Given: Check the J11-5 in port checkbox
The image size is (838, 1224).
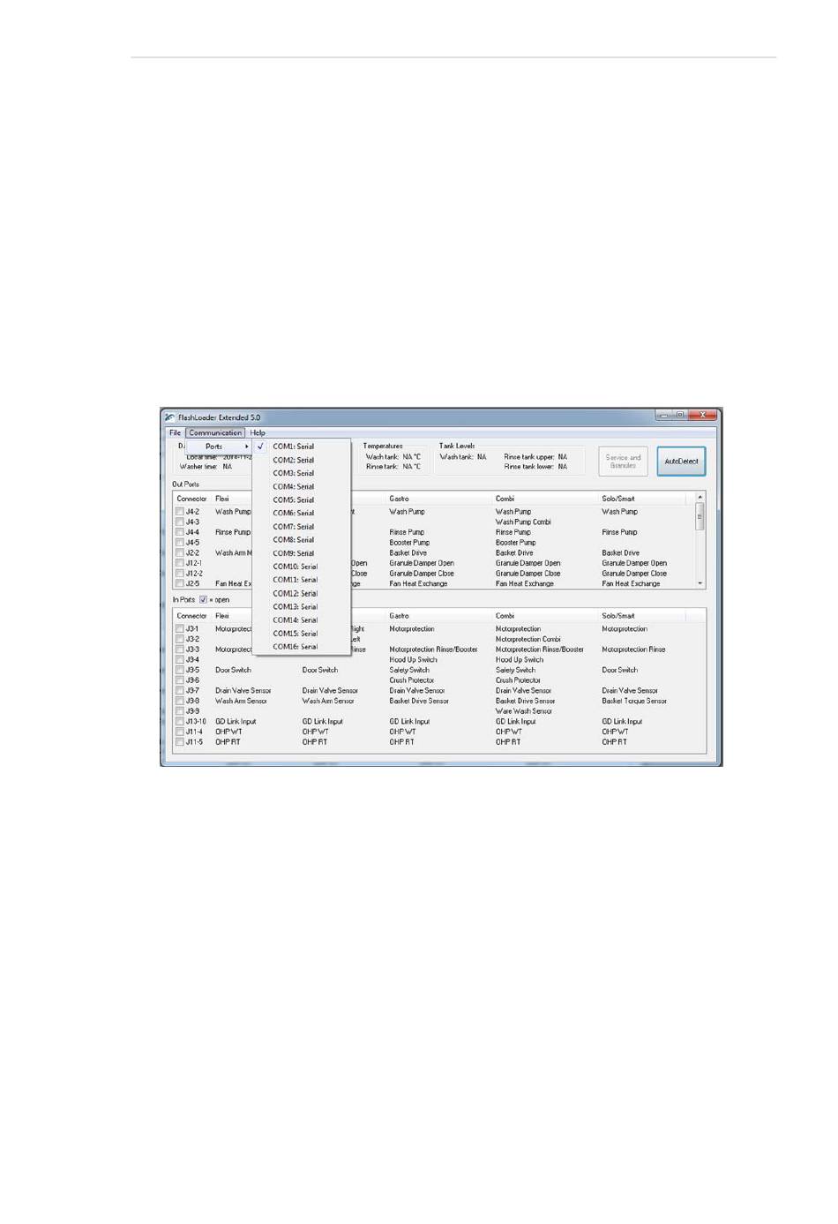Looking at the screenshot, I should pyautogui.click(x=180, y=742).
